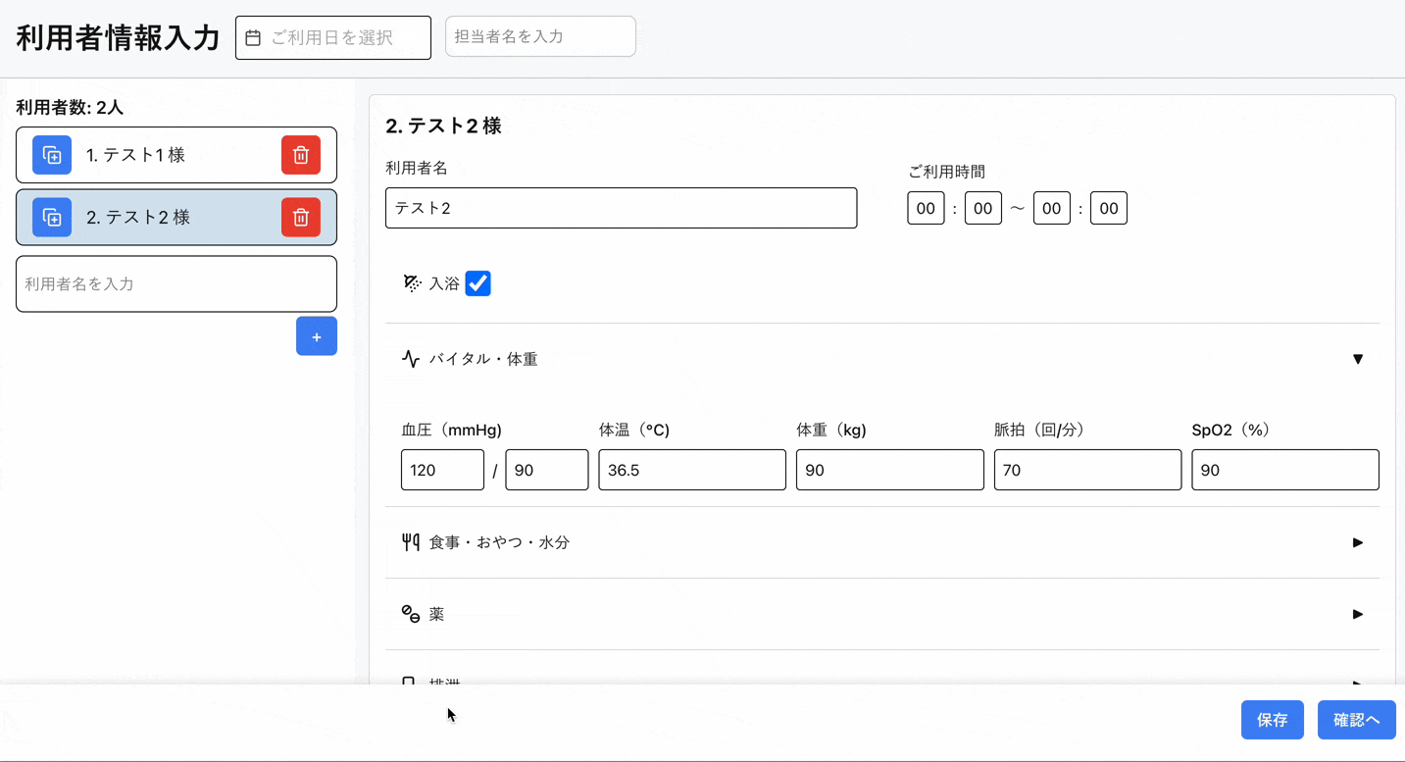Expand the 薬 section

point(1358,614)
